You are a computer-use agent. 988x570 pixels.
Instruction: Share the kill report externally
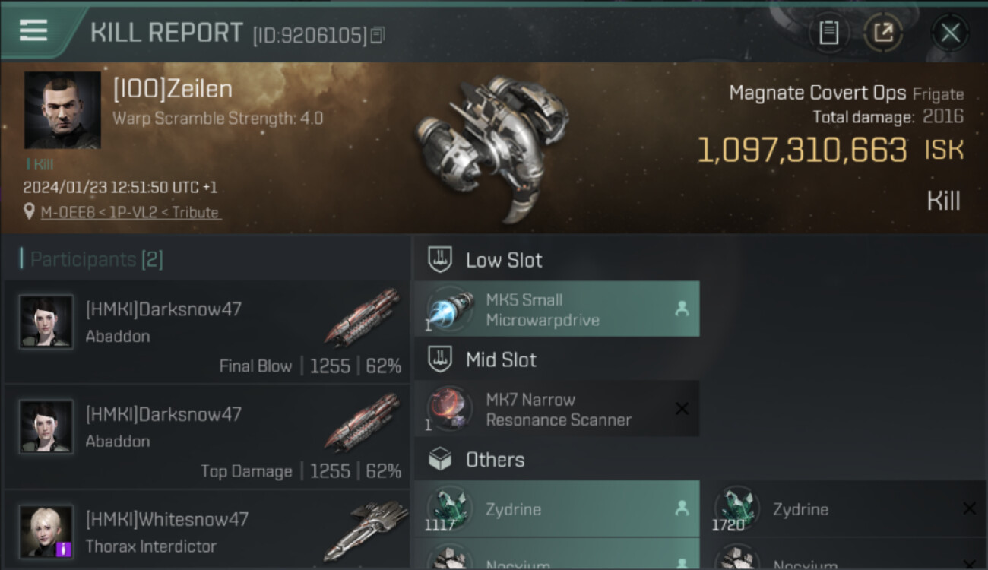(882, 33)
